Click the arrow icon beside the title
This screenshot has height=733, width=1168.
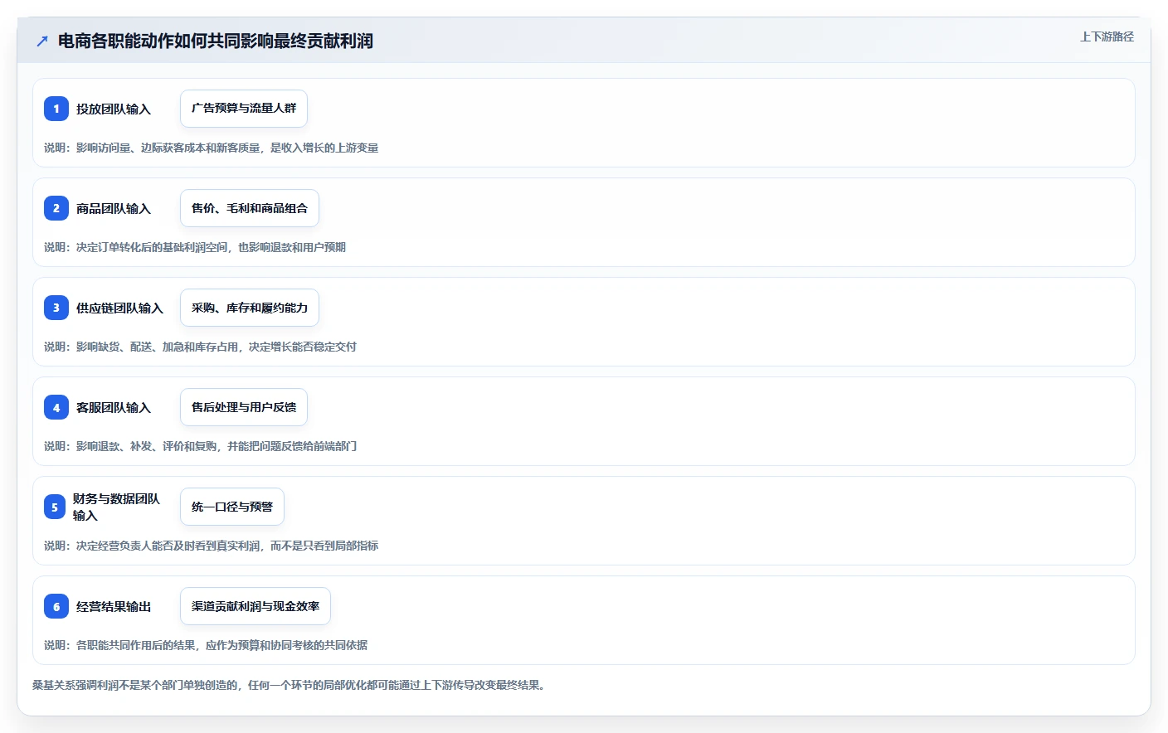pos(42,41)
